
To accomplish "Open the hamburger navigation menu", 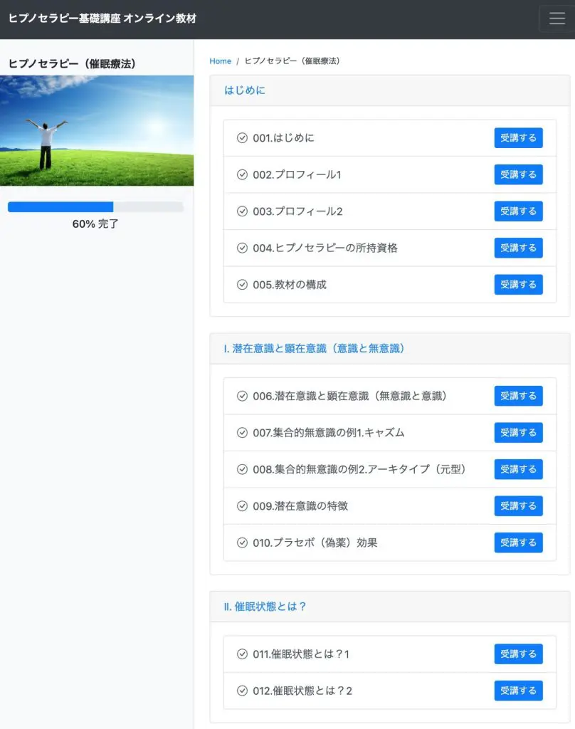I will point(556,19).
